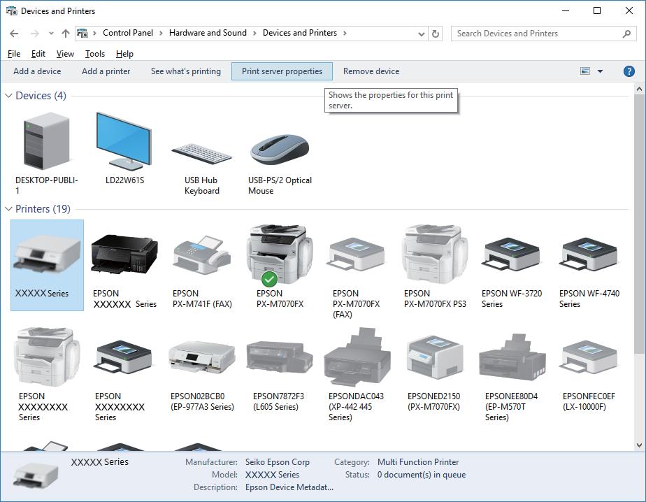Viewport: 646px width, 502px height.
Task: Click the 'Seiko Epson Corp' manufacturer value
Action: (x=278, y=462)
